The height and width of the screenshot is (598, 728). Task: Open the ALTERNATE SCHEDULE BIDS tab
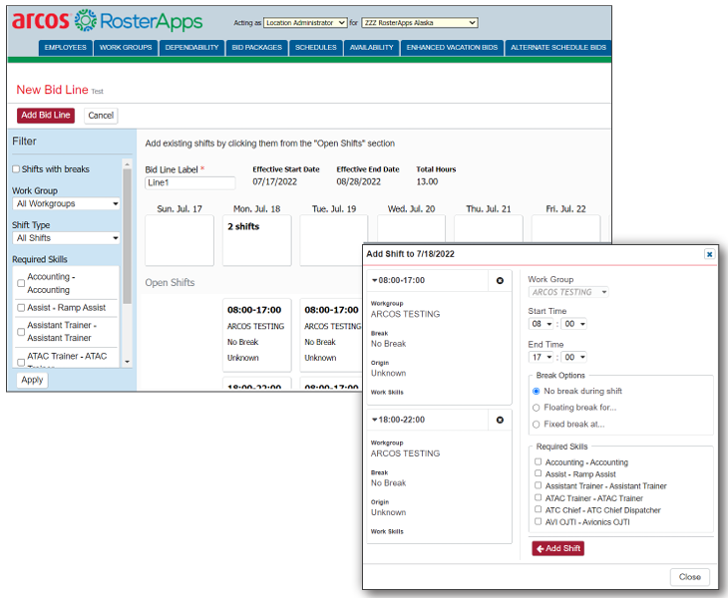[x=558, y=48]
